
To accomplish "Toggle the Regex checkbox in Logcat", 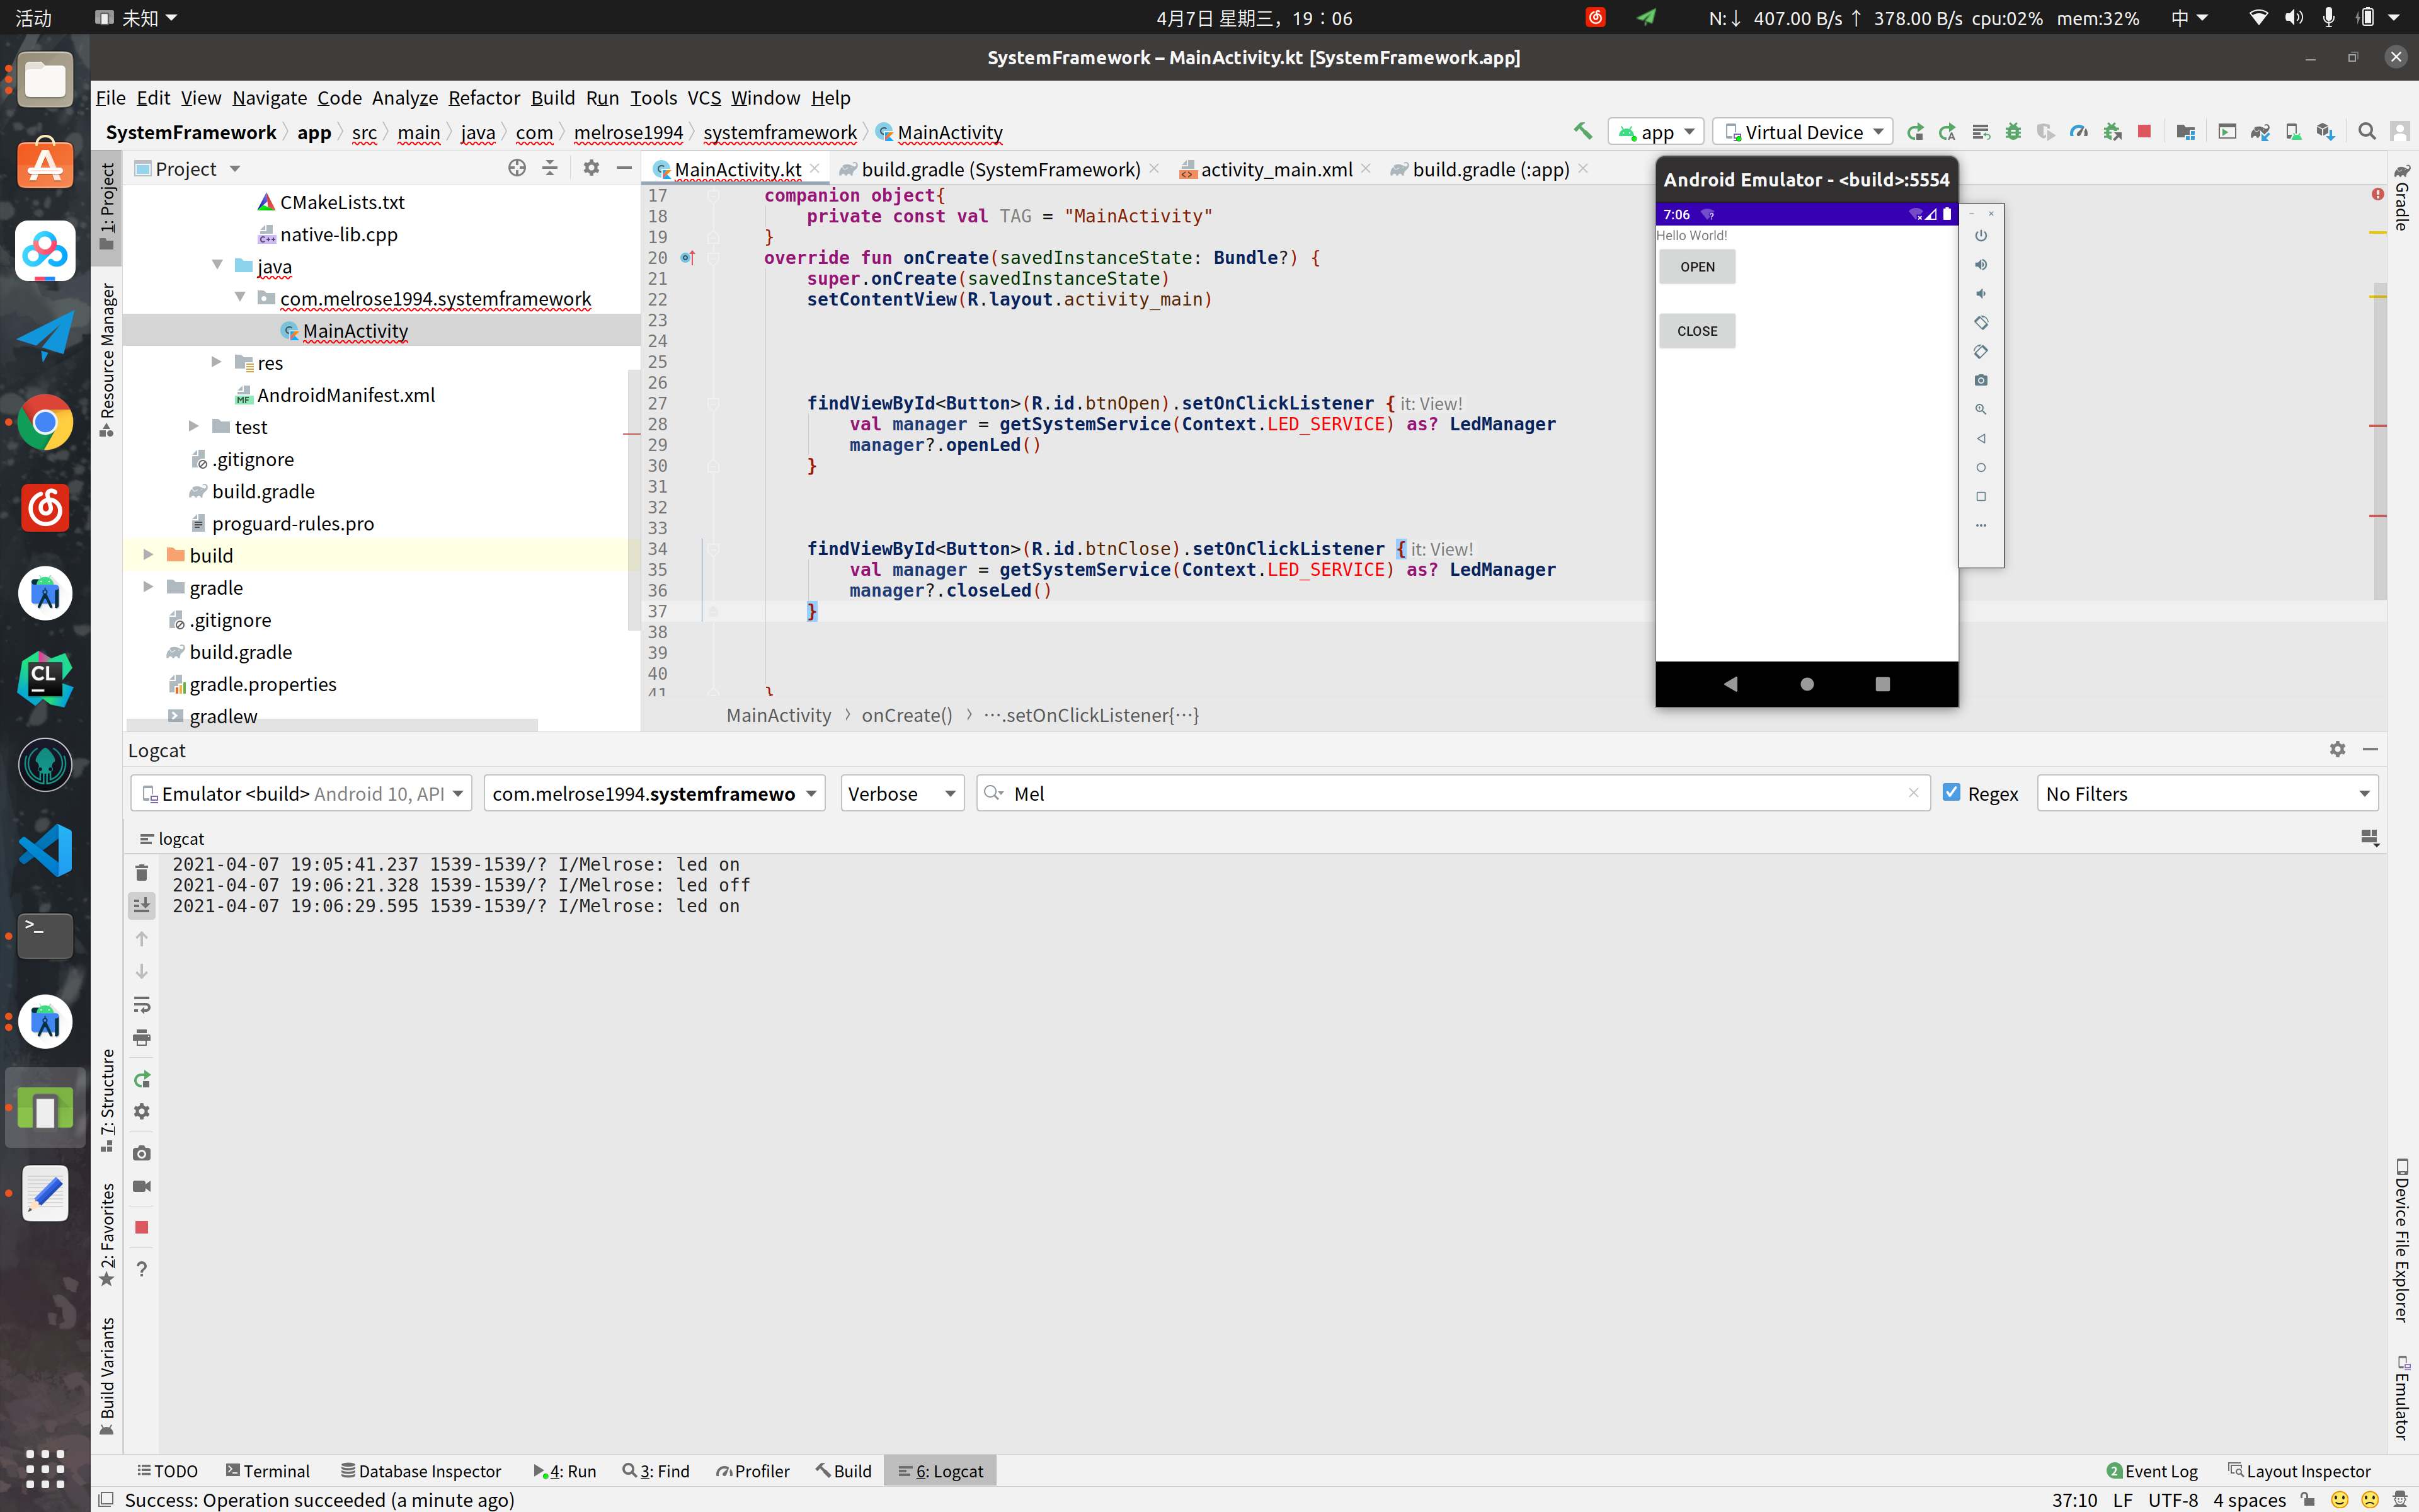I will 1951,792.
